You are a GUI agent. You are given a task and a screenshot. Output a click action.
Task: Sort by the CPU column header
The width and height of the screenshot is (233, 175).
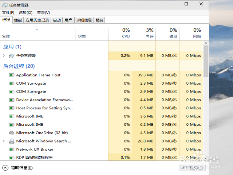point(120,34)
